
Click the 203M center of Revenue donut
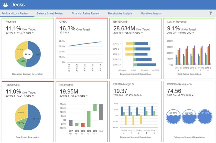[28, 54]
